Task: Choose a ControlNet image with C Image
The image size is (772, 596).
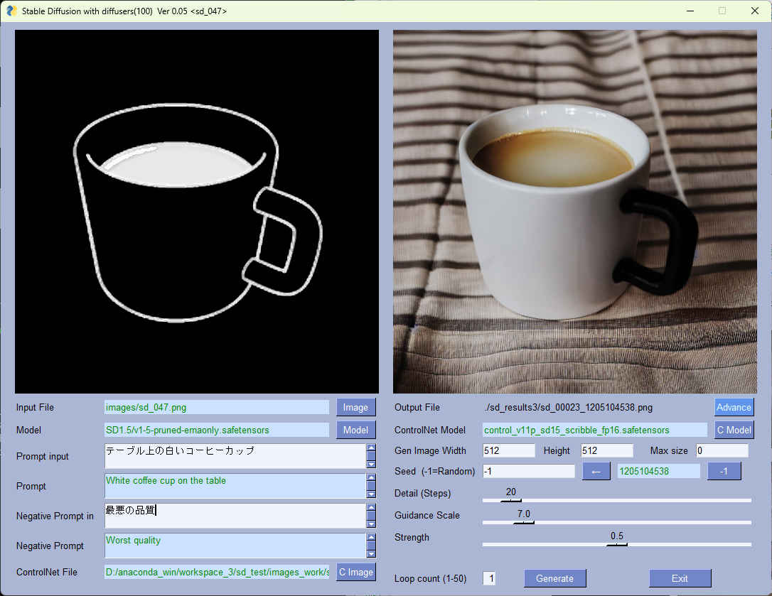Action: (355, 573)
